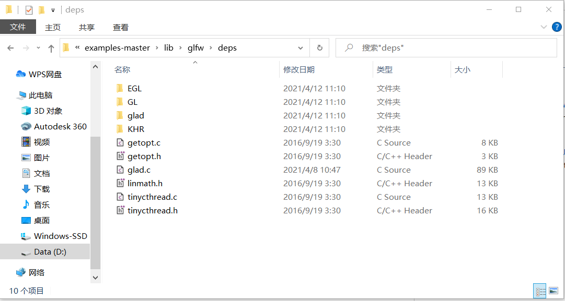
Task: Click the glad.c source file icon
Action: point(120,170)
